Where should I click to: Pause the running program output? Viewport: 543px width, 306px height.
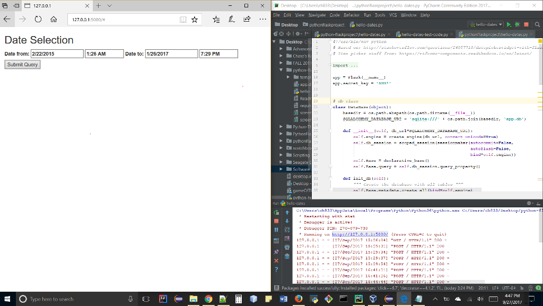pyautogui.click(x=276, y=230)
